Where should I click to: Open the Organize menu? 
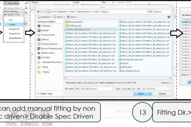(x=44, y=17)
